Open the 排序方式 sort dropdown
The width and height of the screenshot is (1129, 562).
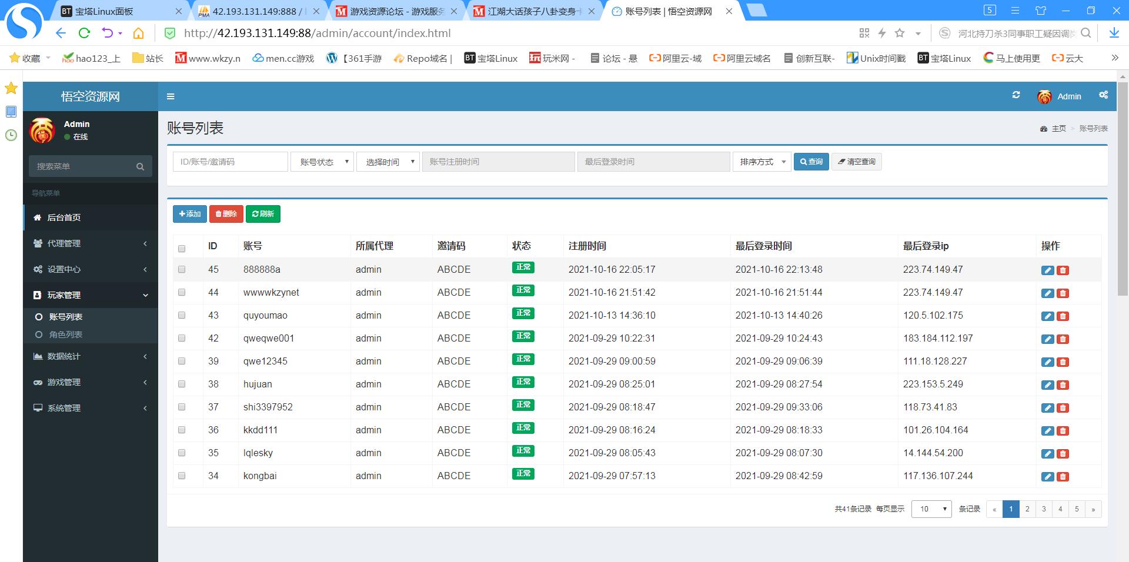coord(761,162)
